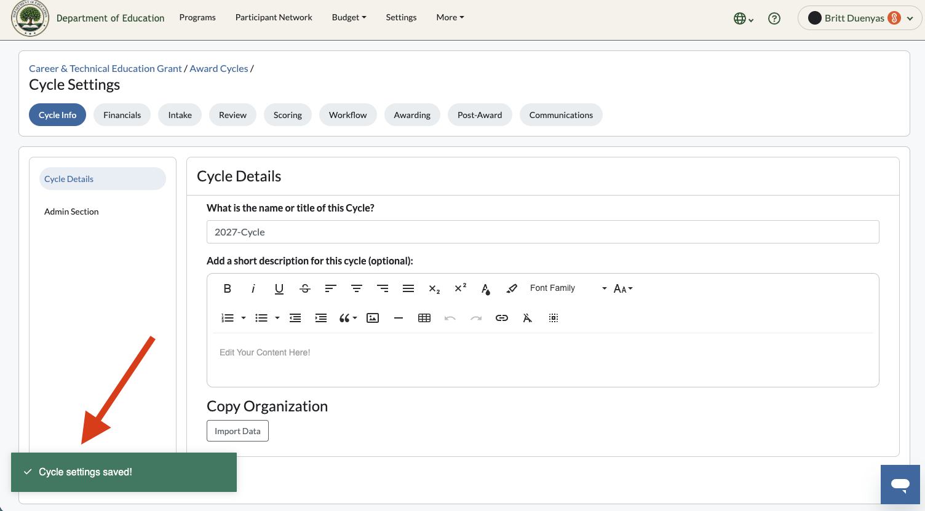Insert a link in the editor
925x511 pixels.
tap(502, 318)
